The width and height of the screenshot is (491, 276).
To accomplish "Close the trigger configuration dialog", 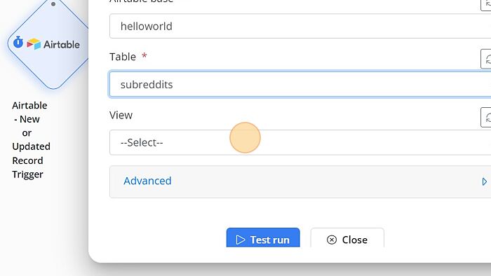I will 347,238.
